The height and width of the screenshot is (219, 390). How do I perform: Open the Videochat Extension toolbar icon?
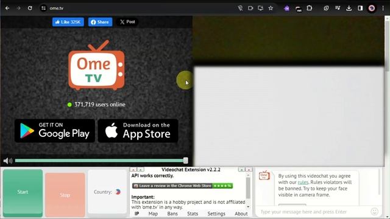tap(299, 9)
